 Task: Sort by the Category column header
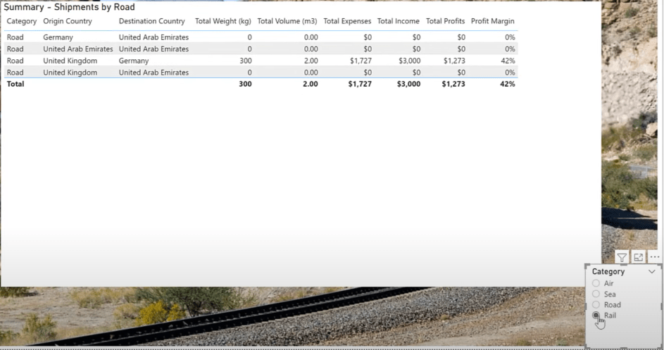point(22,21)
